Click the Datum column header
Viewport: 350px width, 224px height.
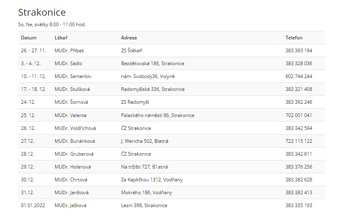[29, 38]
